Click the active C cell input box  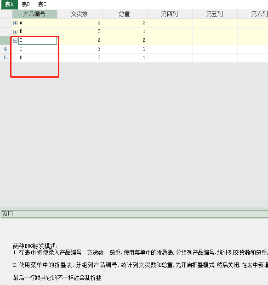pyautogui.click(x=38, y=40)
